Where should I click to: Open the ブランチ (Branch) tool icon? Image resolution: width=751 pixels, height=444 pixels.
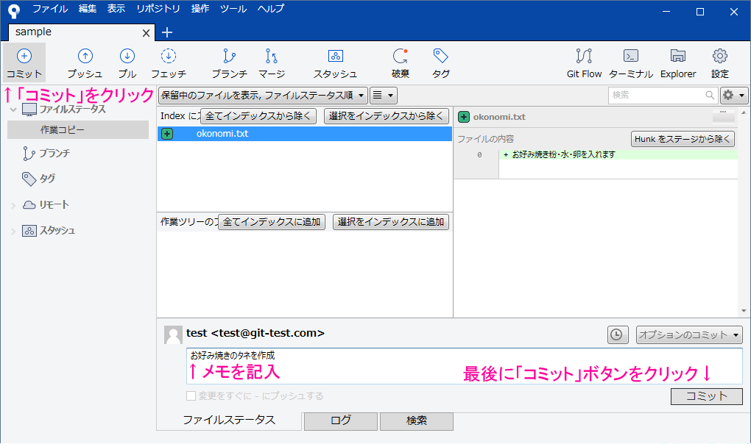229,62
